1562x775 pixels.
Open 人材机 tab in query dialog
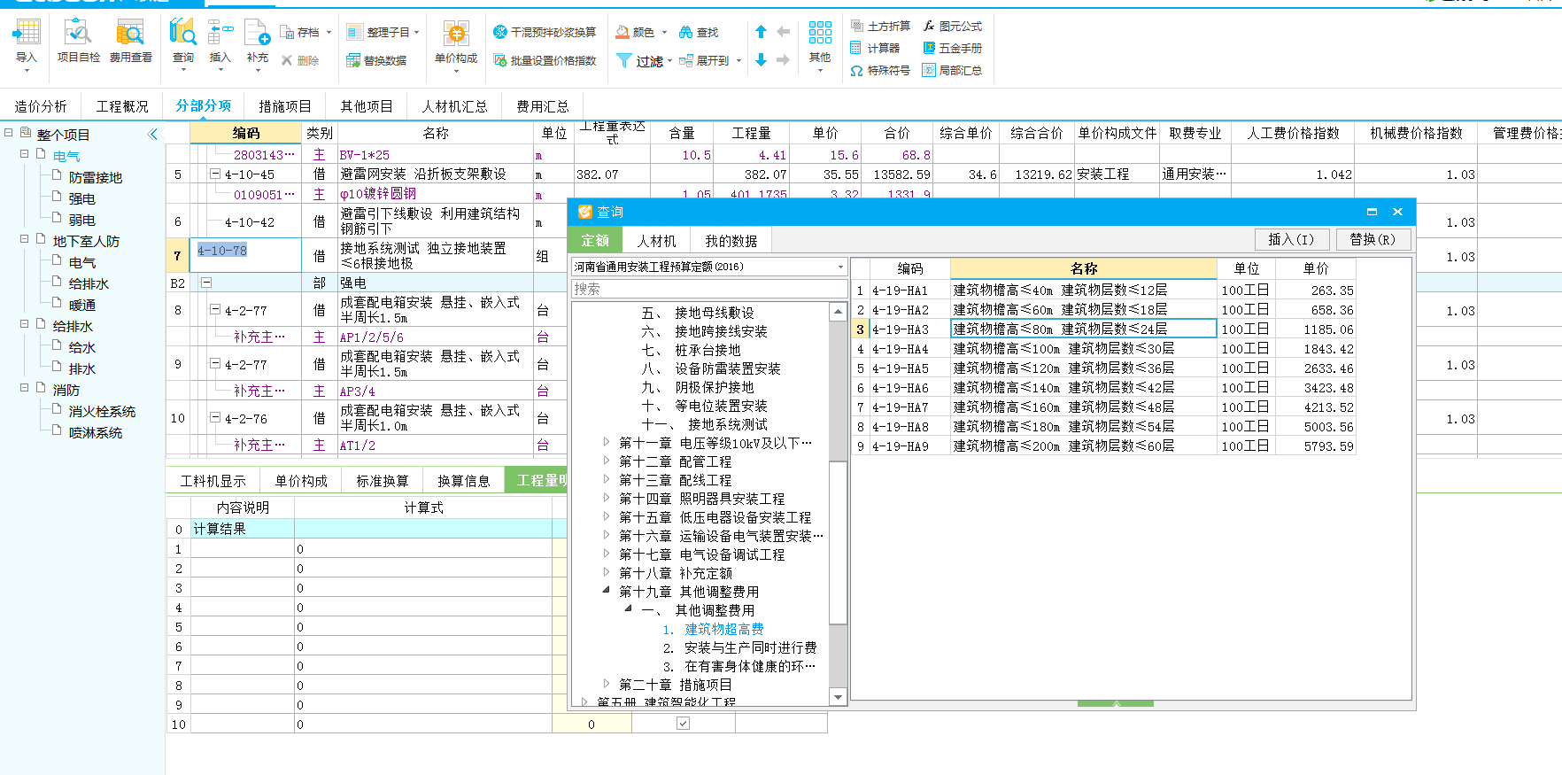656,241
